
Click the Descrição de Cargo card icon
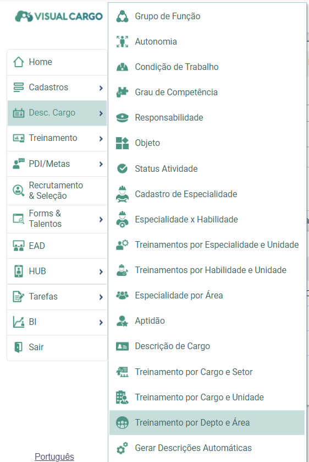tap(122, 346)
